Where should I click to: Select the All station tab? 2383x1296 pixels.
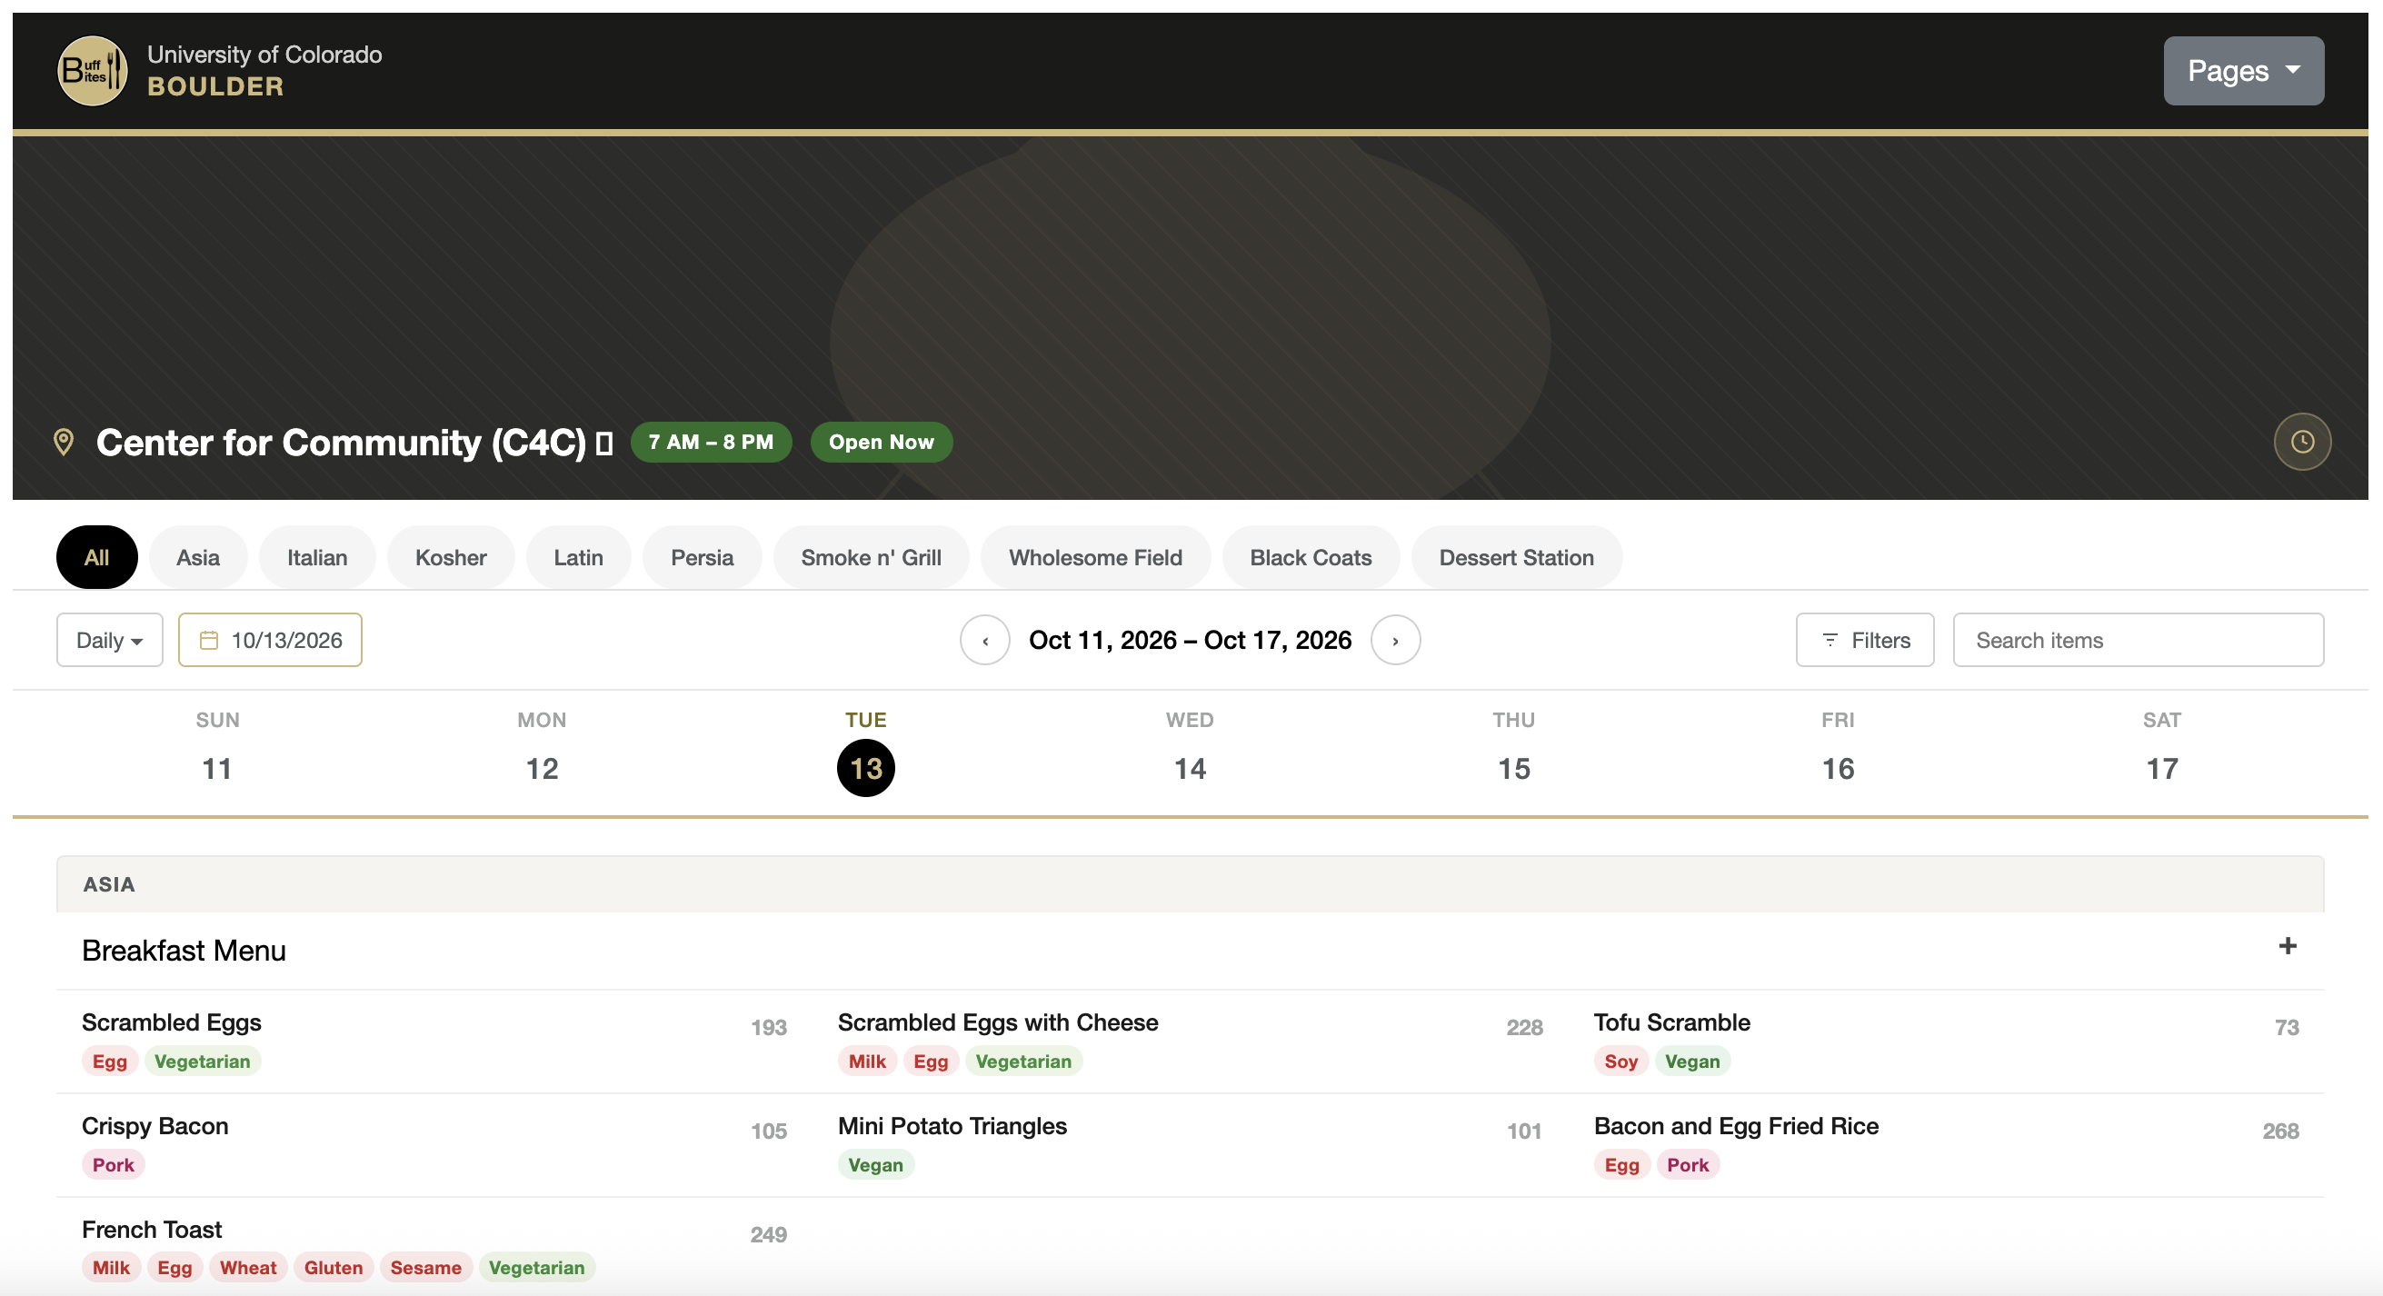(97, 558)
